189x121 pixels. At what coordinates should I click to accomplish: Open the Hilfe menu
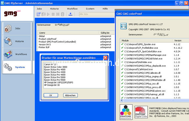point(106,9)
